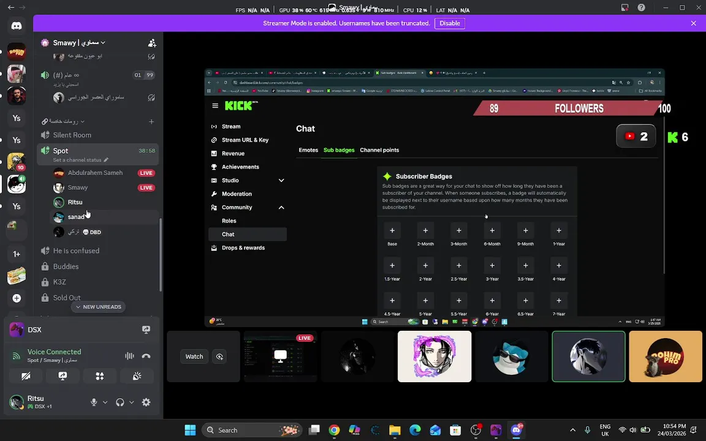Screen dimensions: 706x441
Task: Share your screen button in voice panel
Action: point(63,376)
